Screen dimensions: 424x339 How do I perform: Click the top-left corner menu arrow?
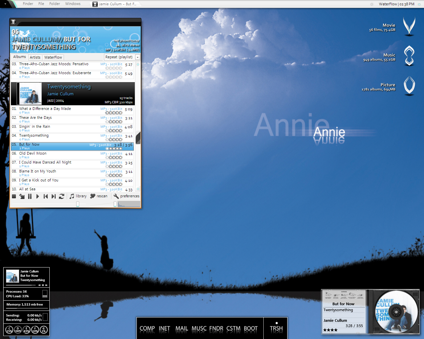pos(5,4)
